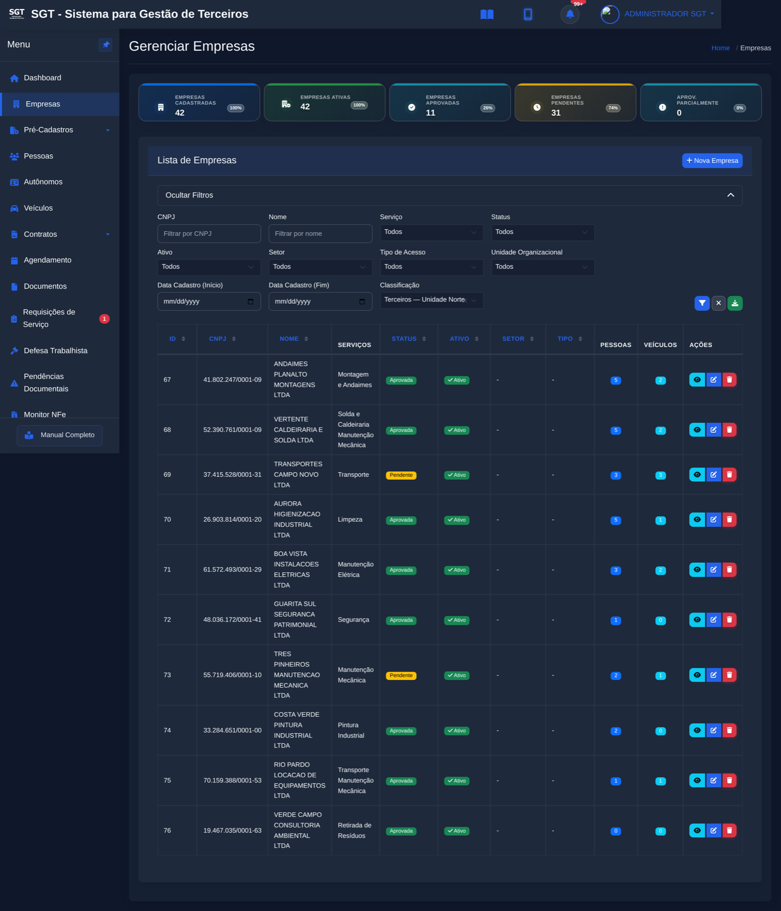Collapse the Ocultar Filtros panel

(450, 195)
